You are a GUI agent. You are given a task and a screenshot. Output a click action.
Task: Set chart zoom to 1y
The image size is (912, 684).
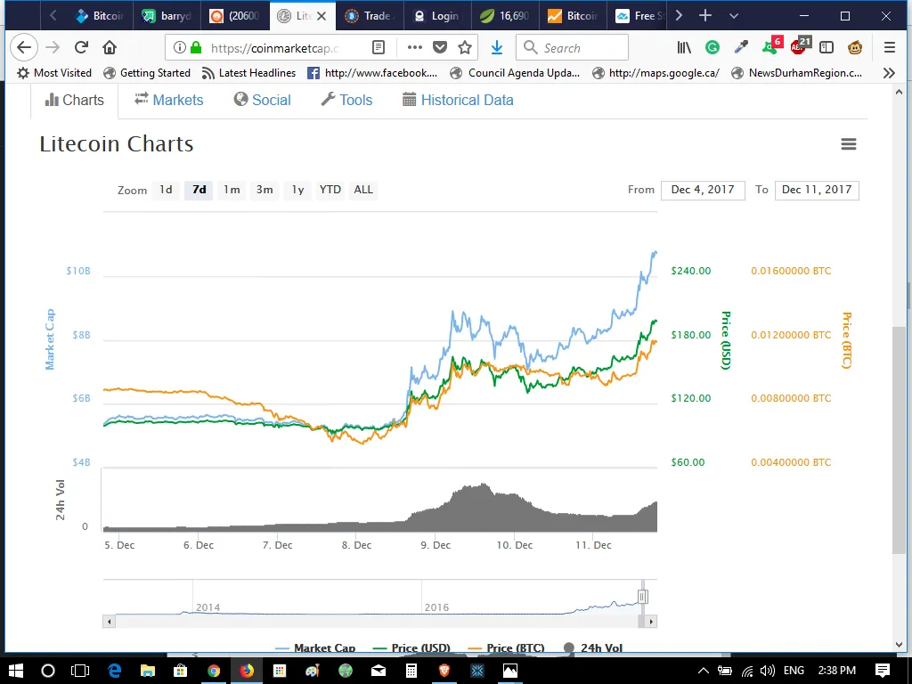pos(297,190)
